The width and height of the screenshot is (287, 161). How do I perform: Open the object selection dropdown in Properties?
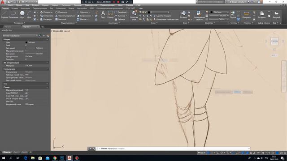(20, 36)
